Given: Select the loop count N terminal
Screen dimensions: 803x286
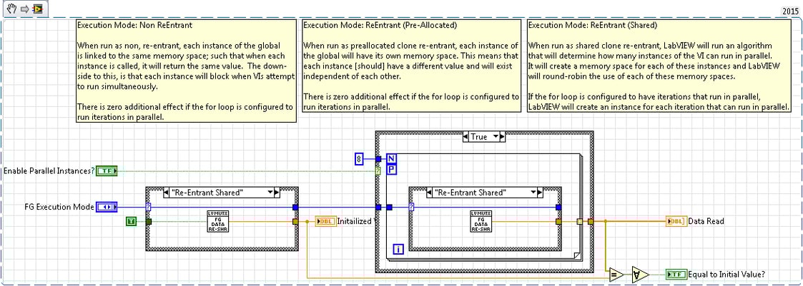Looking at the screenshot, I should 391,159.
